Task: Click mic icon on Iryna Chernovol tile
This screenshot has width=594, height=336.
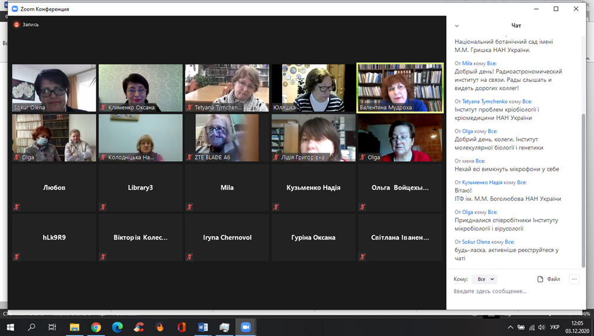Action: [189, 257]
